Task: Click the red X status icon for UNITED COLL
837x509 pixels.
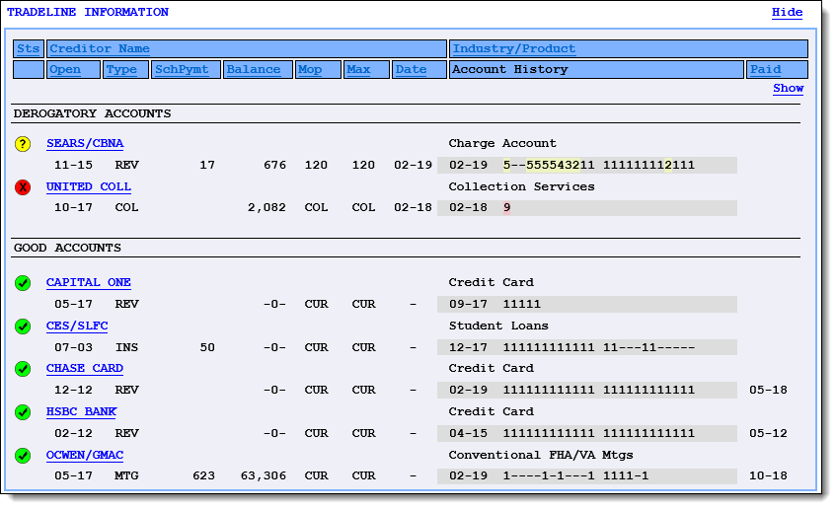Action: [23, 187]
